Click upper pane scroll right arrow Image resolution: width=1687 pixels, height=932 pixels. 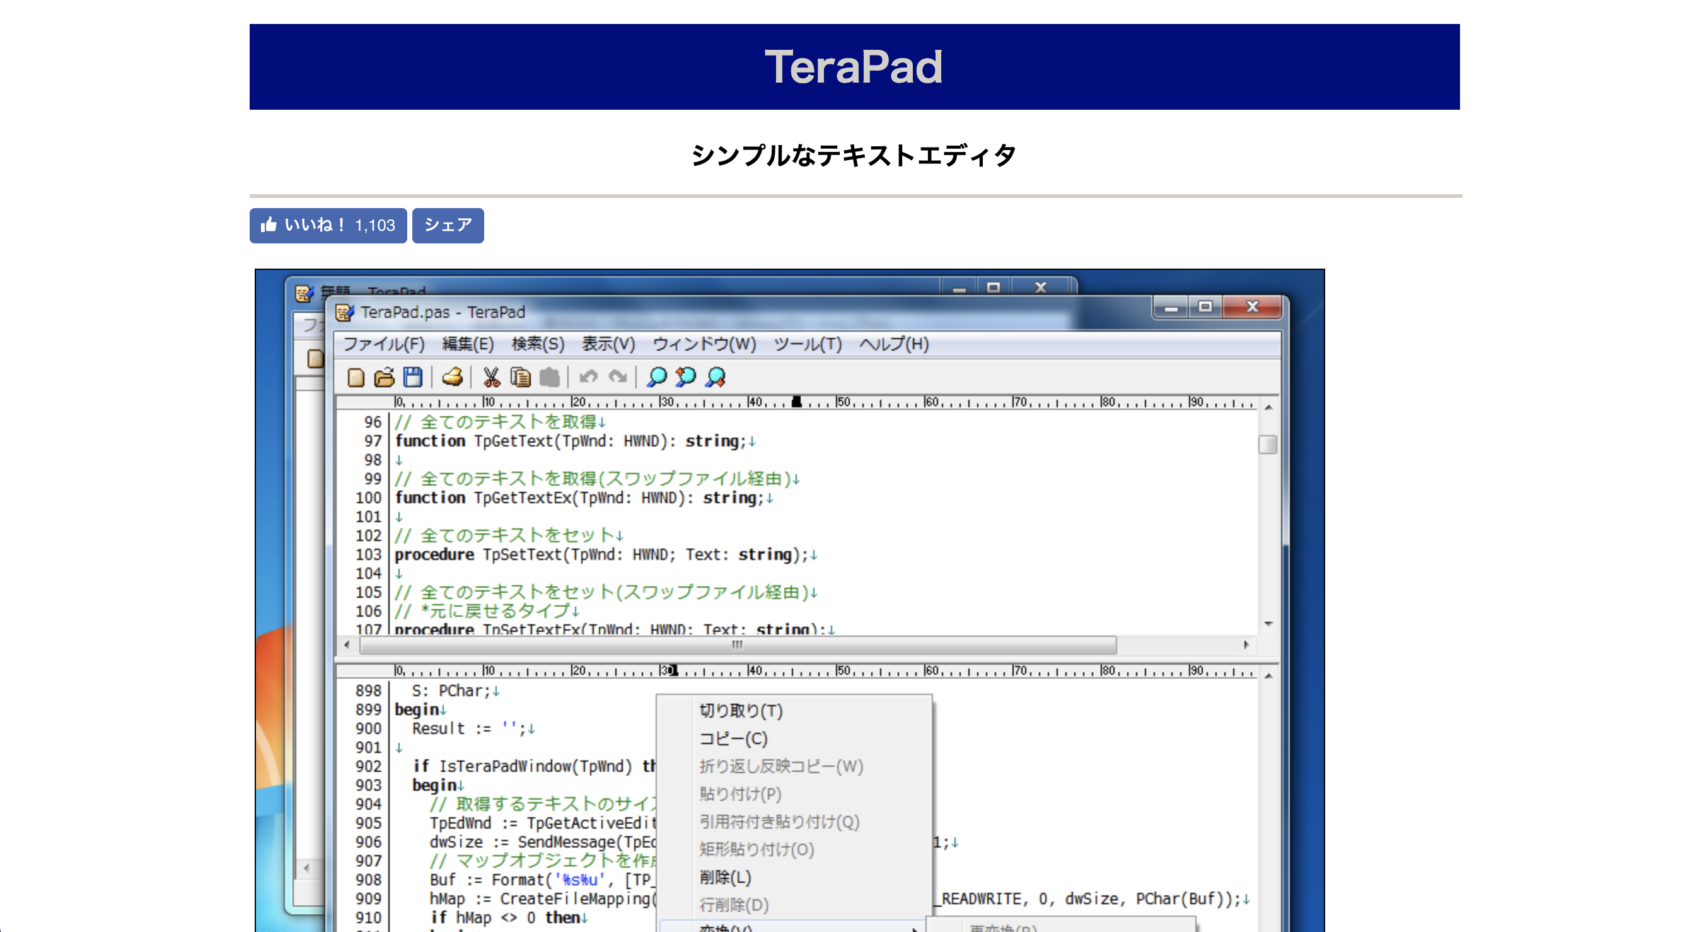click(x=1246, y=645)
